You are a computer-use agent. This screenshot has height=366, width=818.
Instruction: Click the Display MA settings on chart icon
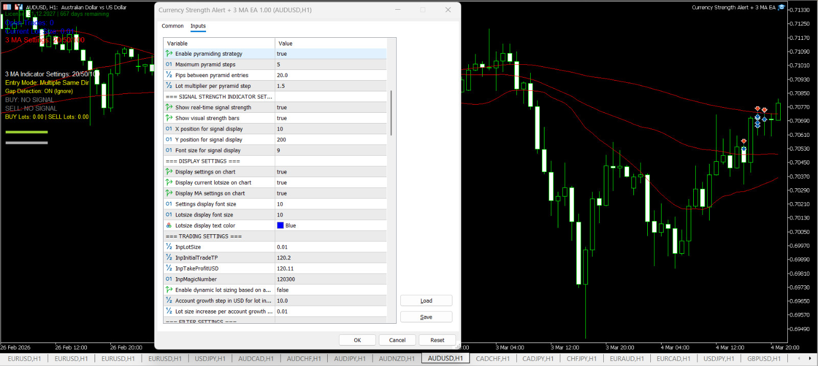[169, 193]
